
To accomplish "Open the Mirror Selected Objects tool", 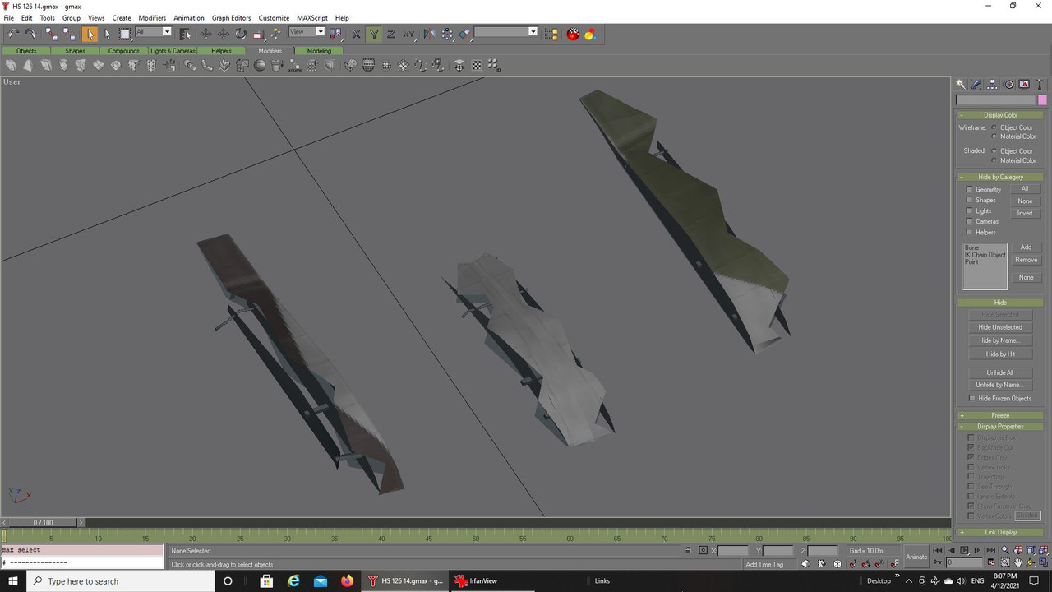I will [x=429, y=34].
